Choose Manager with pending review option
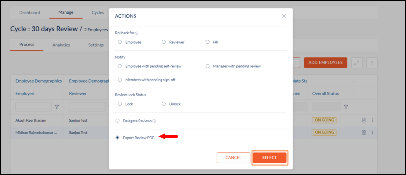Viewport: 406px width, 175px height. pyautogui.click(x=207, y=66)
